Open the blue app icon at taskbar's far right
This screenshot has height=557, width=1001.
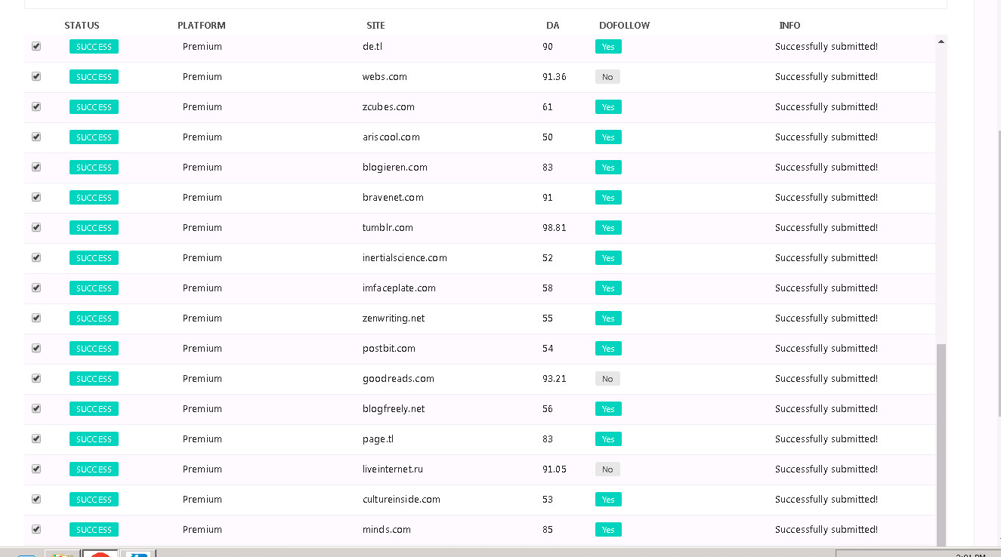click(x=140, y=554)
